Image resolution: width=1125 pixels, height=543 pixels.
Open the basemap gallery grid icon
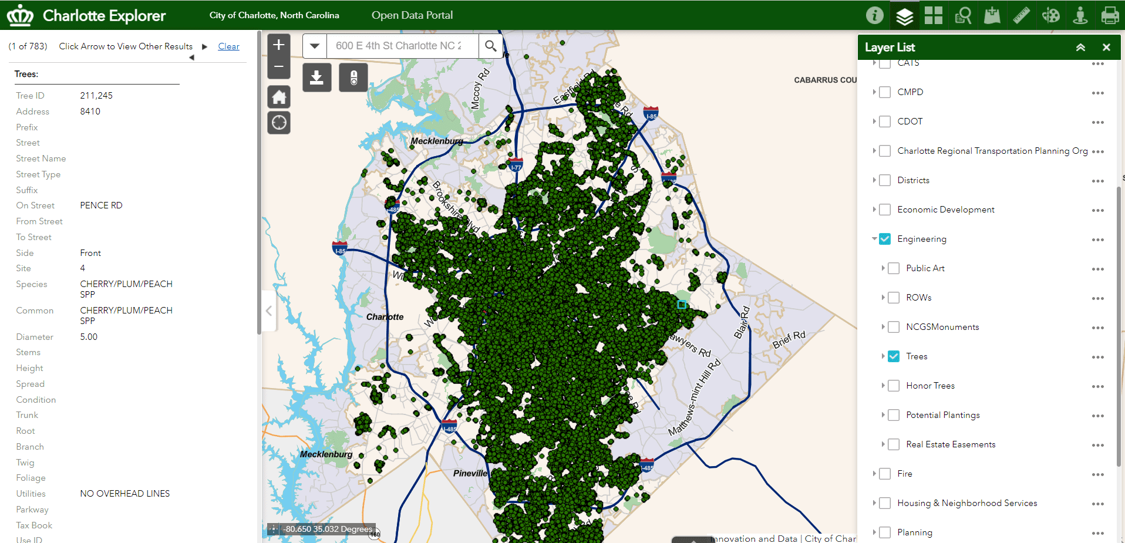[934, 15]
